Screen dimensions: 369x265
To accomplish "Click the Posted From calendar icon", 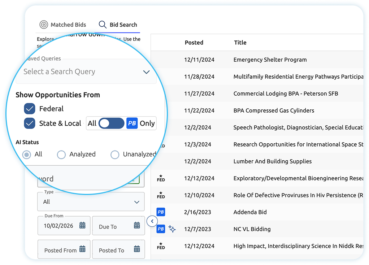I will (82, 249).
